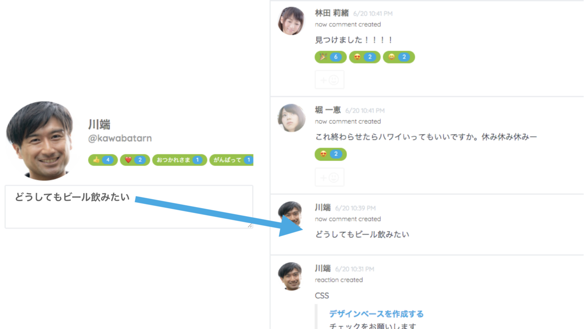Click the textarea resize handle corner

click(250, 225)
